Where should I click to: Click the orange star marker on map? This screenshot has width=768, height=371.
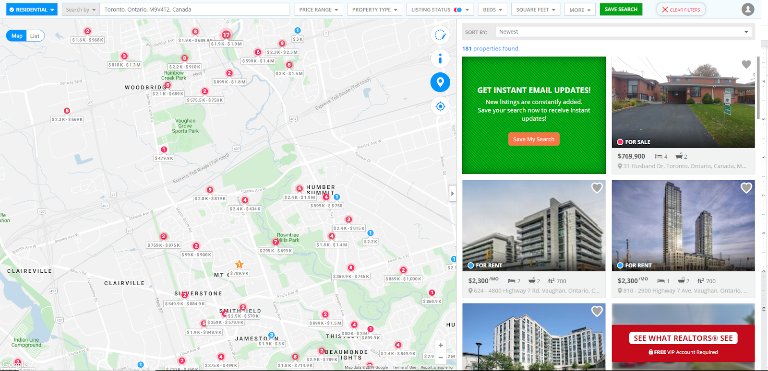tap(239, 265)
